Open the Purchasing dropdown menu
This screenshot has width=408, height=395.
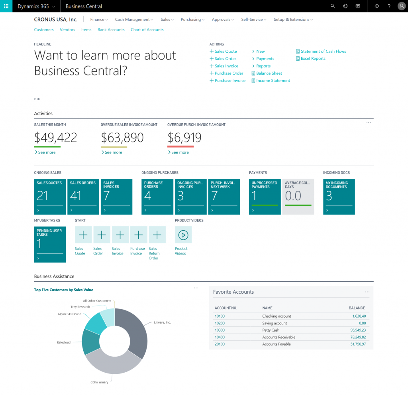coord(192,19)
